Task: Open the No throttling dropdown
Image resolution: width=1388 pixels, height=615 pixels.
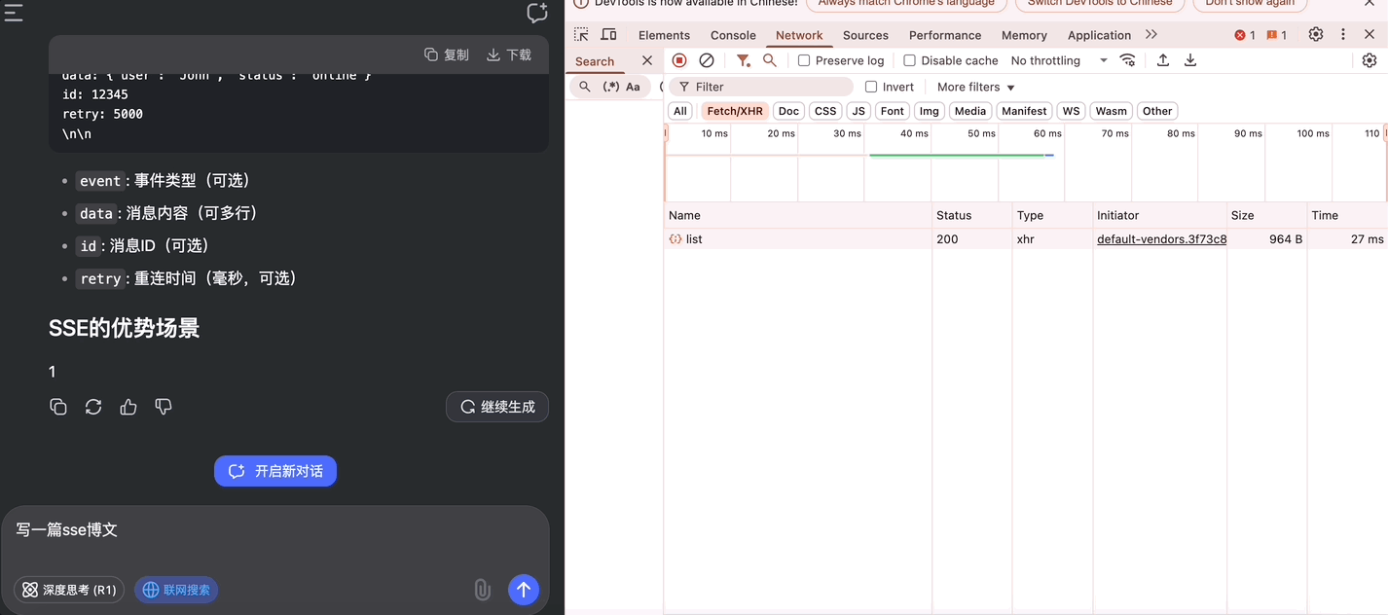Action: [1059, 60]
